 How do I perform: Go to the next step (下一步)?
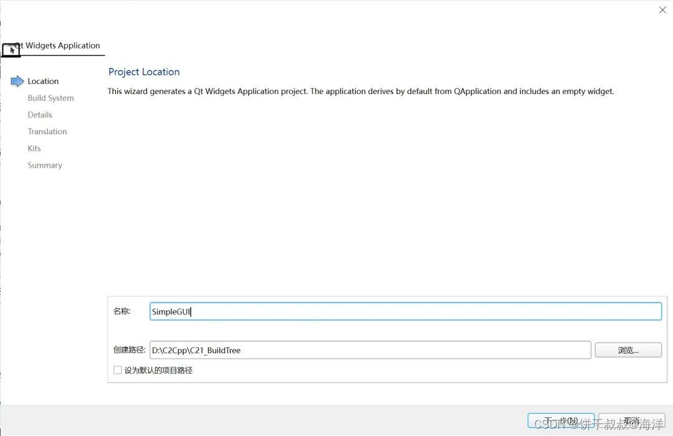click(x=561, y=420)
